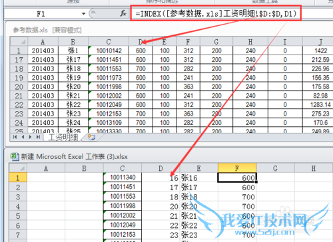Click cell containing 10010142

pyautogui.click(x=109, y=51)
